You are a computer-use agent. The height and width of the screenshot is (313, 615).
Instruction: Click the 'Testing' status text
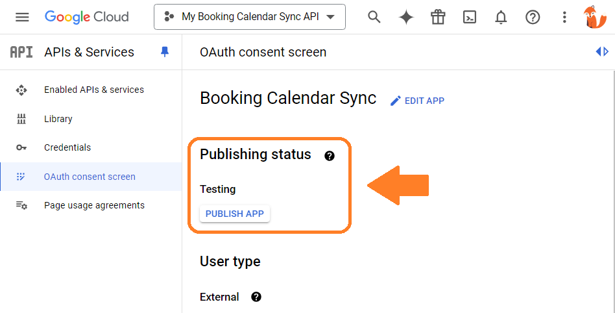point(218,189)
